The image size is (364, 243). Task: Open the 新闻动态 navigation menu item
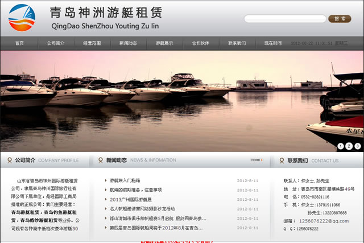tap(128, 43)
